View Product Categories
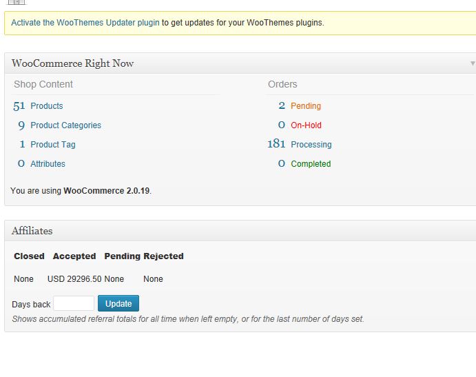The image size is (476, 377). click(66, 125)
